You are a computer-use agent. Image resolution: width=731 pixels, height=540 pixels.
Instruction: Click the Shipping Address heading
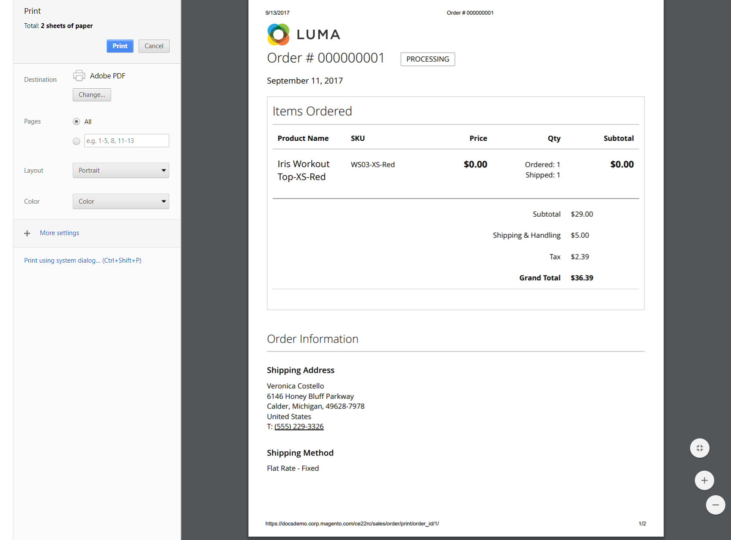pyautogui.click(x=300, y=370)
